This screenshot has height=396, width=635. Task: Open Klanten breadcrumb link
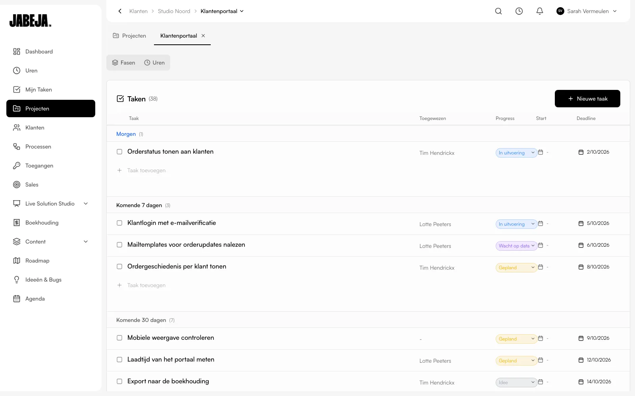(139, 11)
